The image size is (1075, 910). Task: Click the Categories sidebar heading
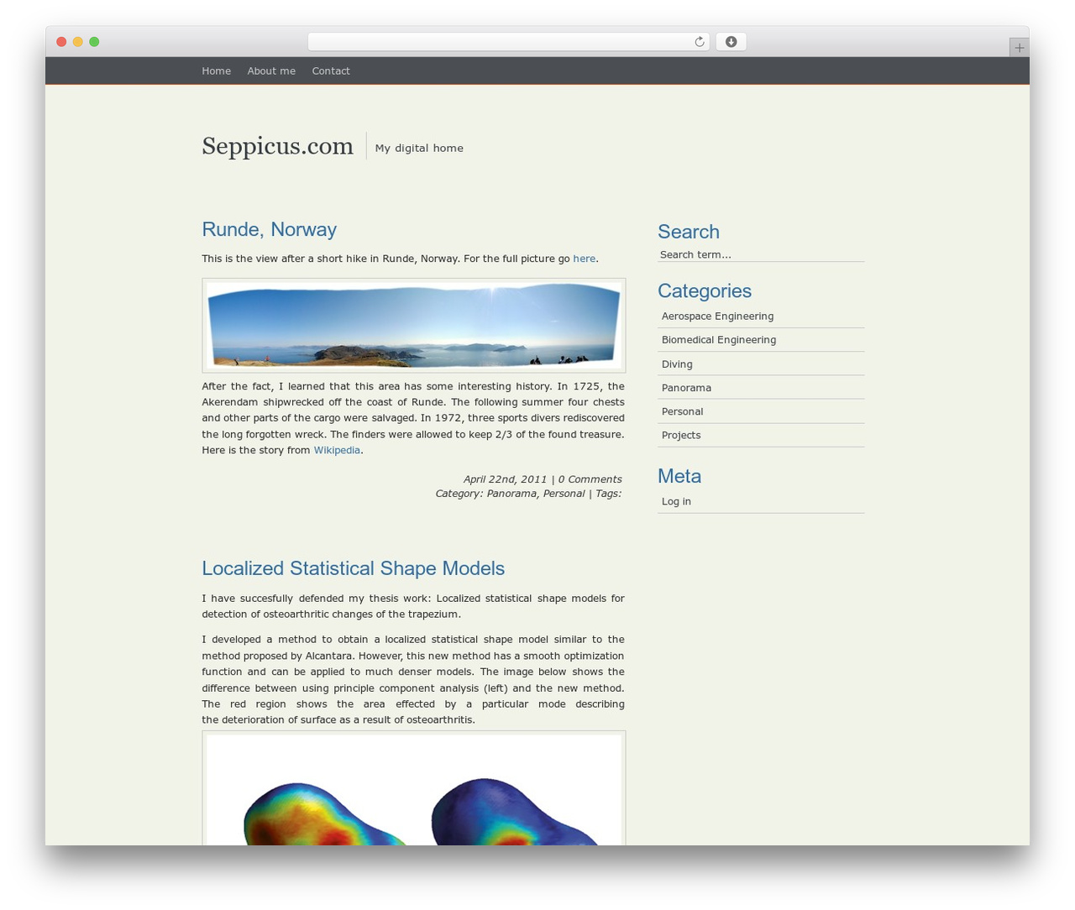[705, 290]
